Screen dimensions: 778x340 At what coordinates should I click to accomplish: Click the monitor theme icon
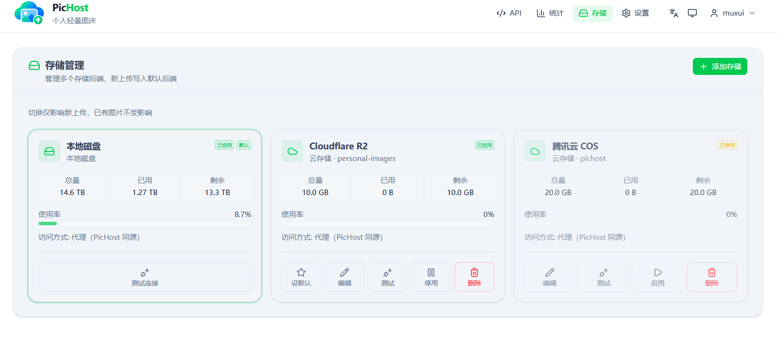coord(692,13)
